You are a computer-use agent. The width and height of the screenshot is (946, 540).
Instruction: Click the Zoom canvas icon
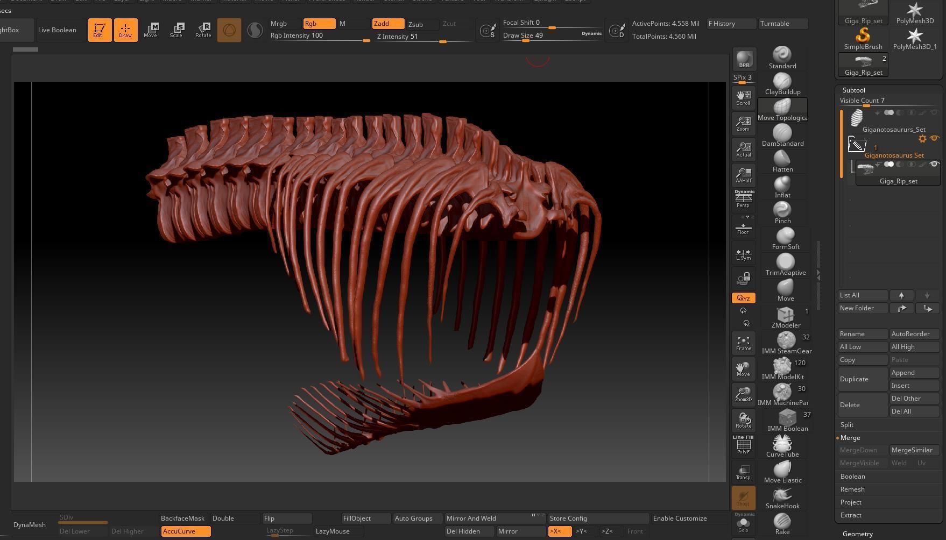743,123
